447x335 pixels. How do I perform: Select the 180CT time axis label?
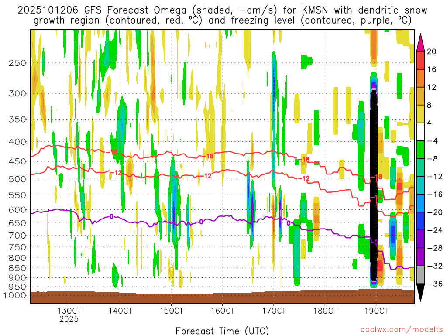click(325, 311)
